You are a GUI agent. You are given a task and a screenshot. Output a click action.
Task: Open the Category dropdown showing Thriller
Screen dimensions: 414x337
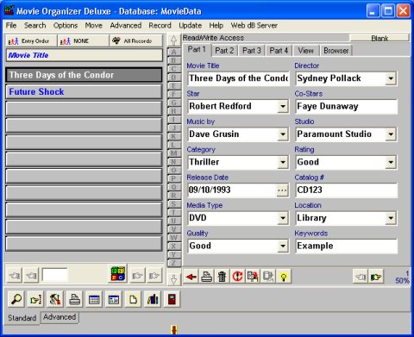click(x=283, y=162)
